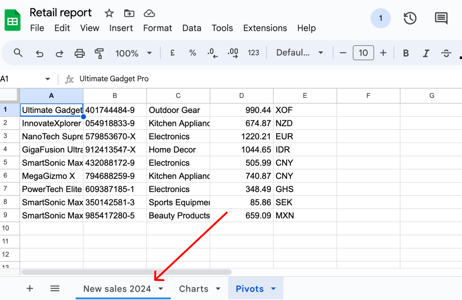Viewport: 462px width, 300px height.
Task: Select the cell InnovateXplorer
Action: tap(51, 123)
